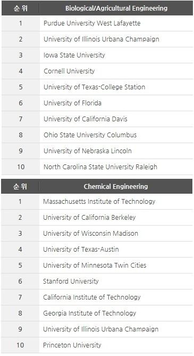This screenshot has height=356, width=194.
Task: Select California Institute of Technology
Action: tap(91, 297)
